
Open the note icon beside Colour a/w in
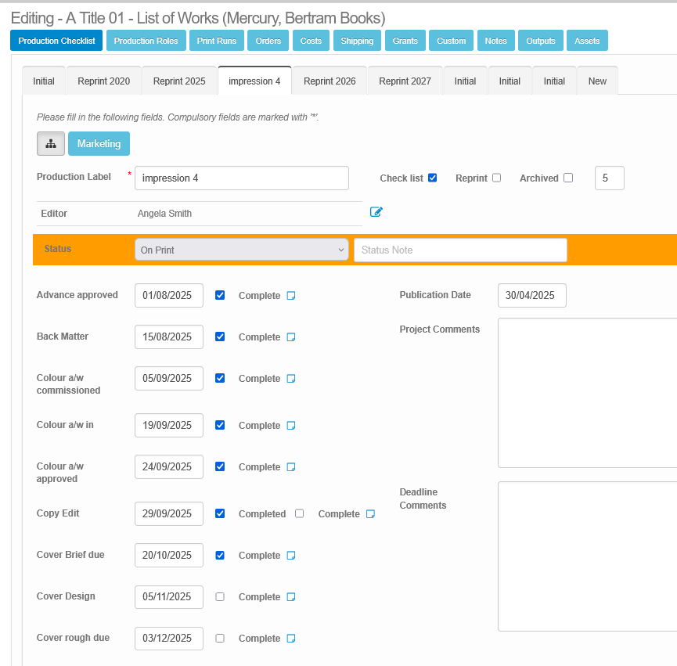pos(290,425)
